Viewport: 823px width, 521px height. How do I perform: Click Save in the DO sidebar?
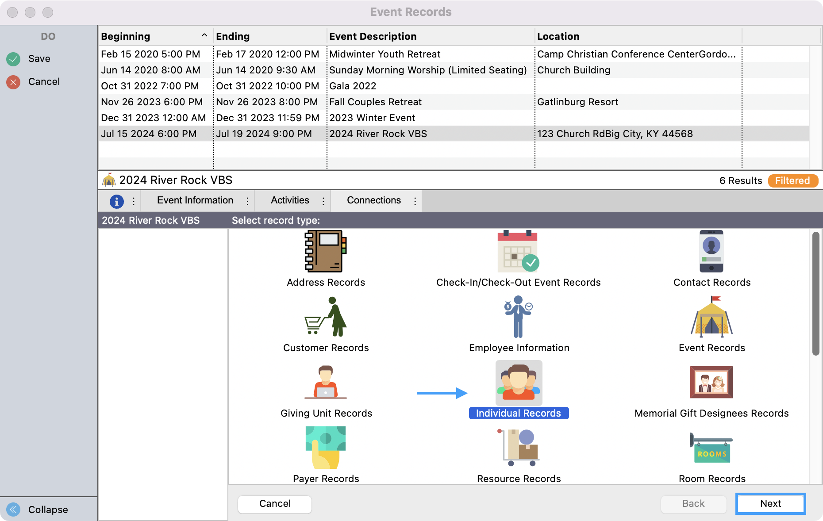tap(39, 58)
